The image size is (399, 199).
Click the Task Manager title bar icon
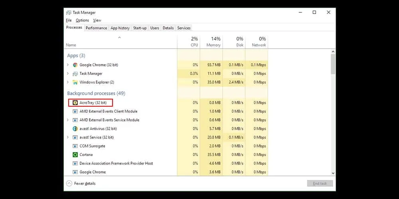pos(69,12)
